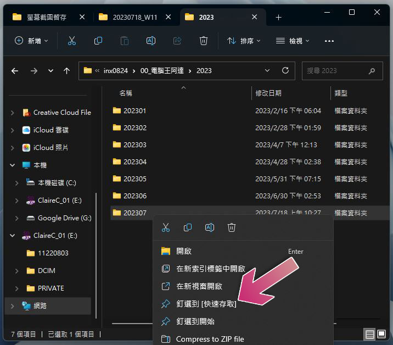
Task: Click the Delete trash icon in the toolbar
Action: (203, 41)
